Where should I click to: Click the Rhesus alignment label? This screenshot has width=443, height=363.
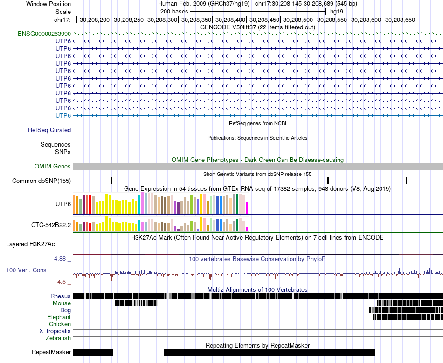[x=61, y=296]
